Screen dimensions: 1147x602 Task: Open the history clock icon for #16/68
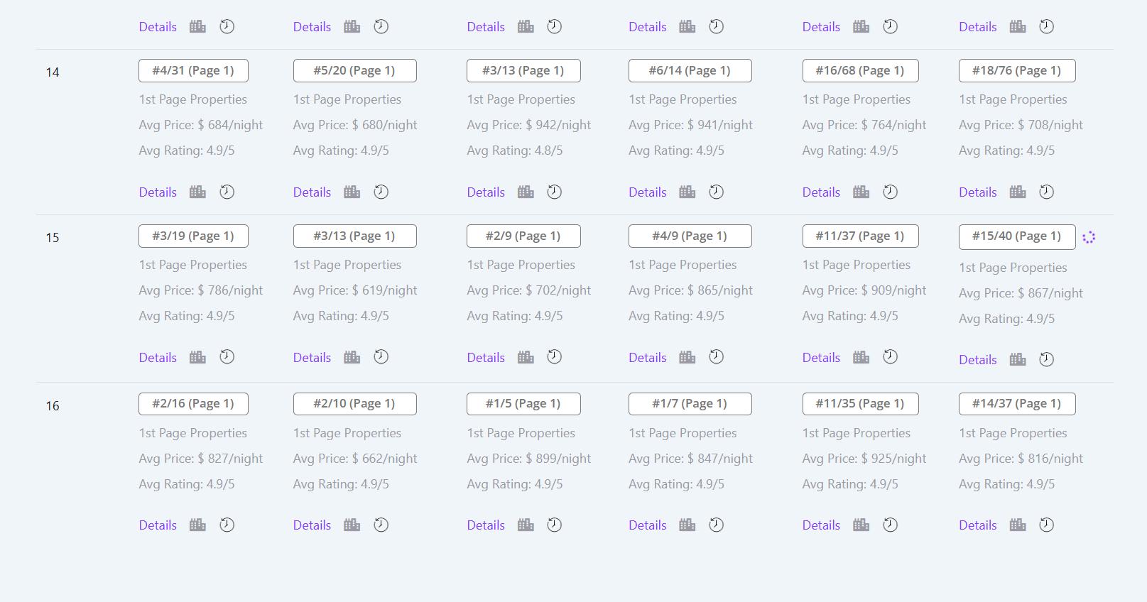click(x=891, y=192)
